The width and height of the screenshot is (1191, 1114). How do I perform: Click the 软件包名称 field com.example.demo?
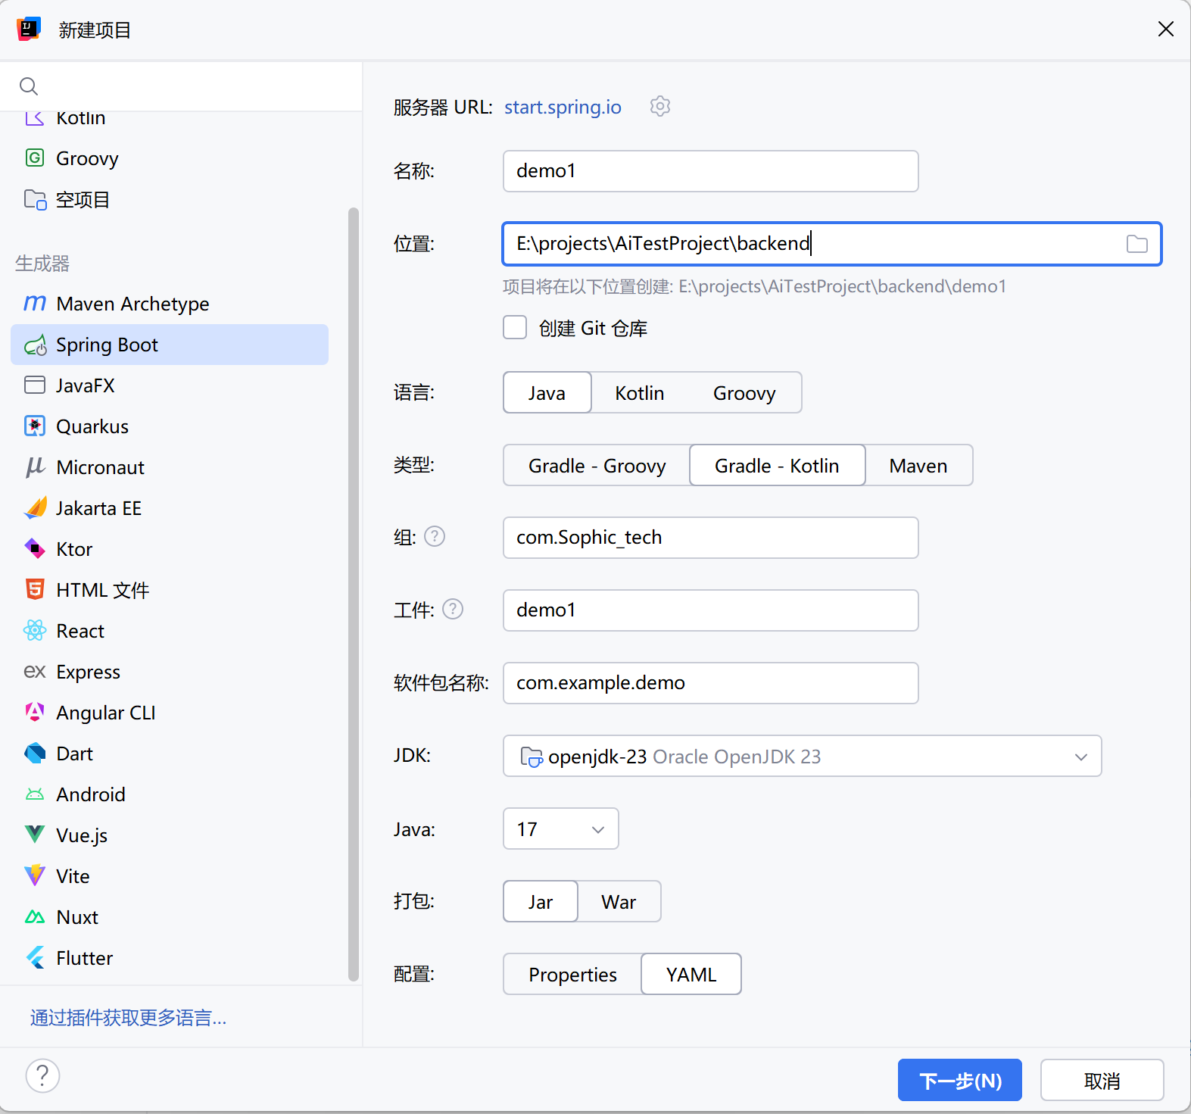click(x=711, y=683)
